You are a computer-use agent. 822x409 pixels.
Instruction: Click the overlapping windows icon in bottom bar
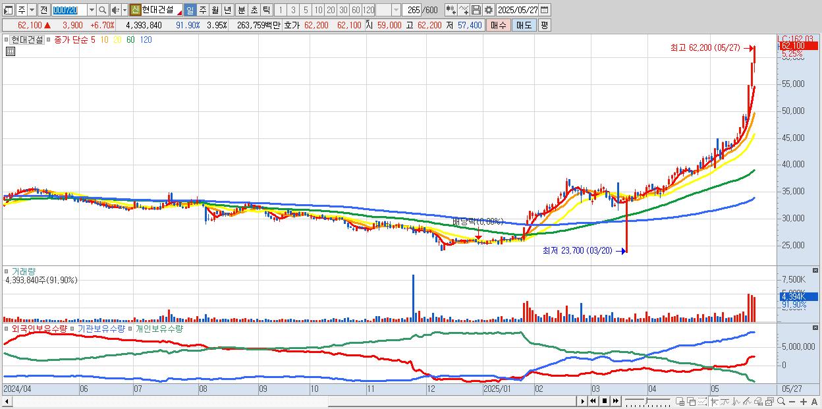click(x=692, y=401)
